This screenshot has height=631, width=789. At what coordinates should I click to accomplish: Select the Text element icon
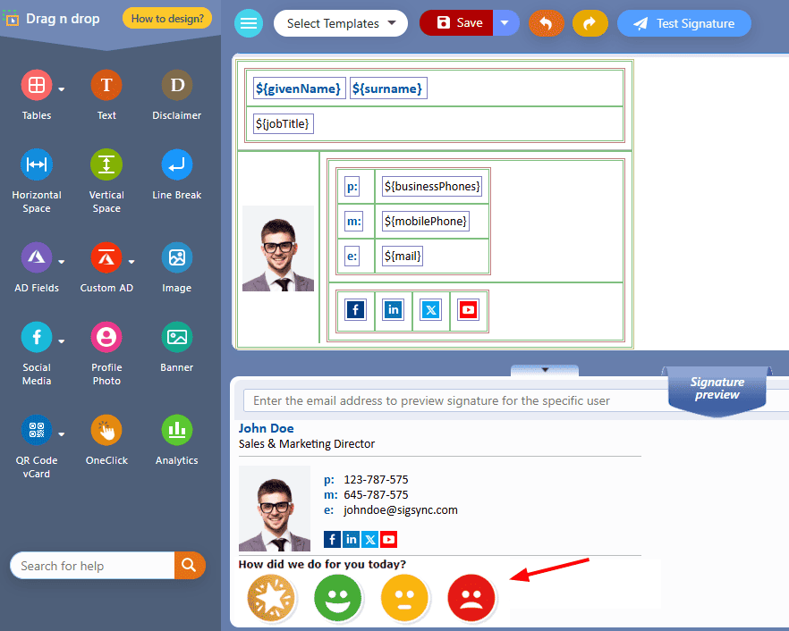[106, 85]
